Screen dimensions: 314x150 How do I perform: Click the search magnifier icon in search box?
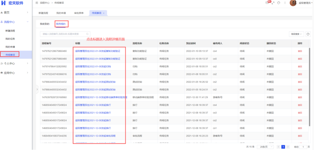click(87, 34)
